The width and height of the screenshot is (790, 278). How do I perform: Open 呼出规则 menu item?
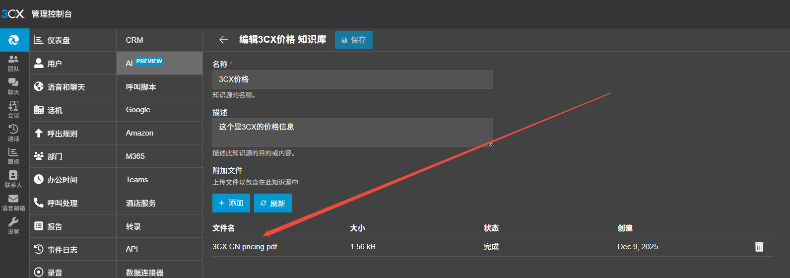pos(73,133)
